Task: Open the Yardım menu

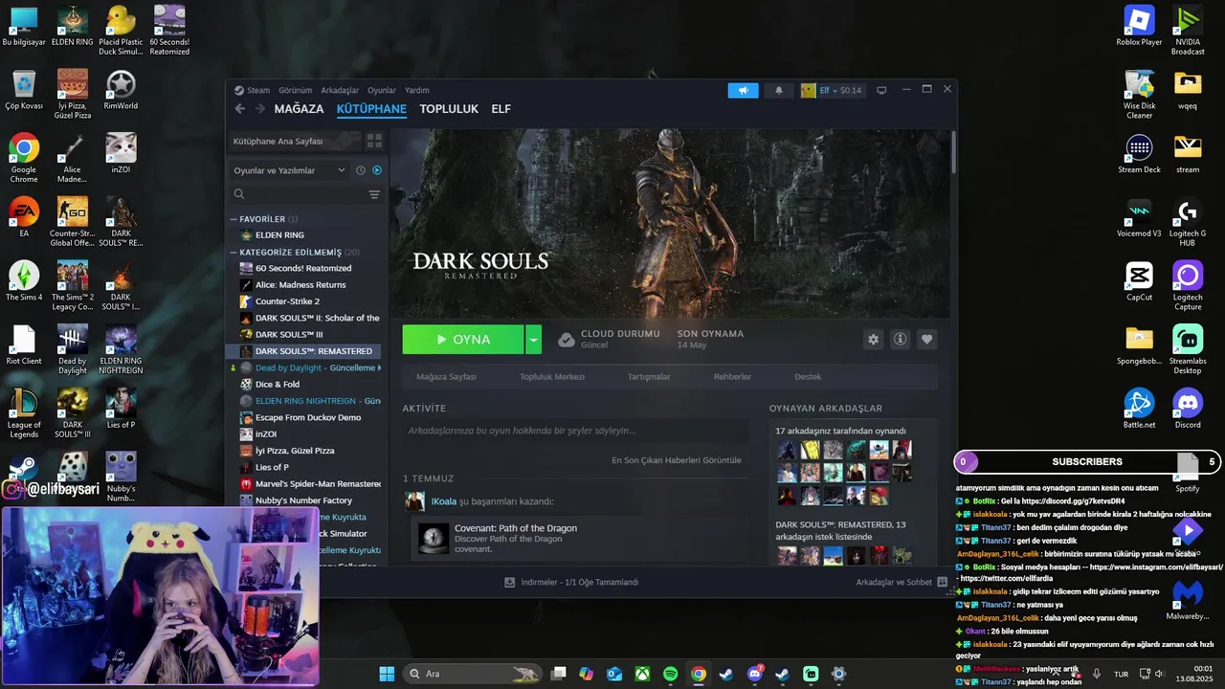Action: click(x=417, y=90)
